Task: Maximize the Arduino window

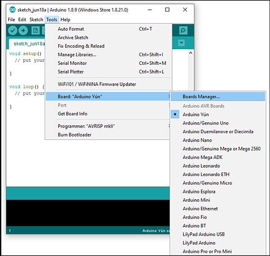Action: (x=167, y=9)
